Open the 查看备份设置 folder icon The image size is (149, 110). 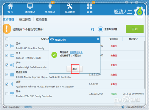(101, 29)
